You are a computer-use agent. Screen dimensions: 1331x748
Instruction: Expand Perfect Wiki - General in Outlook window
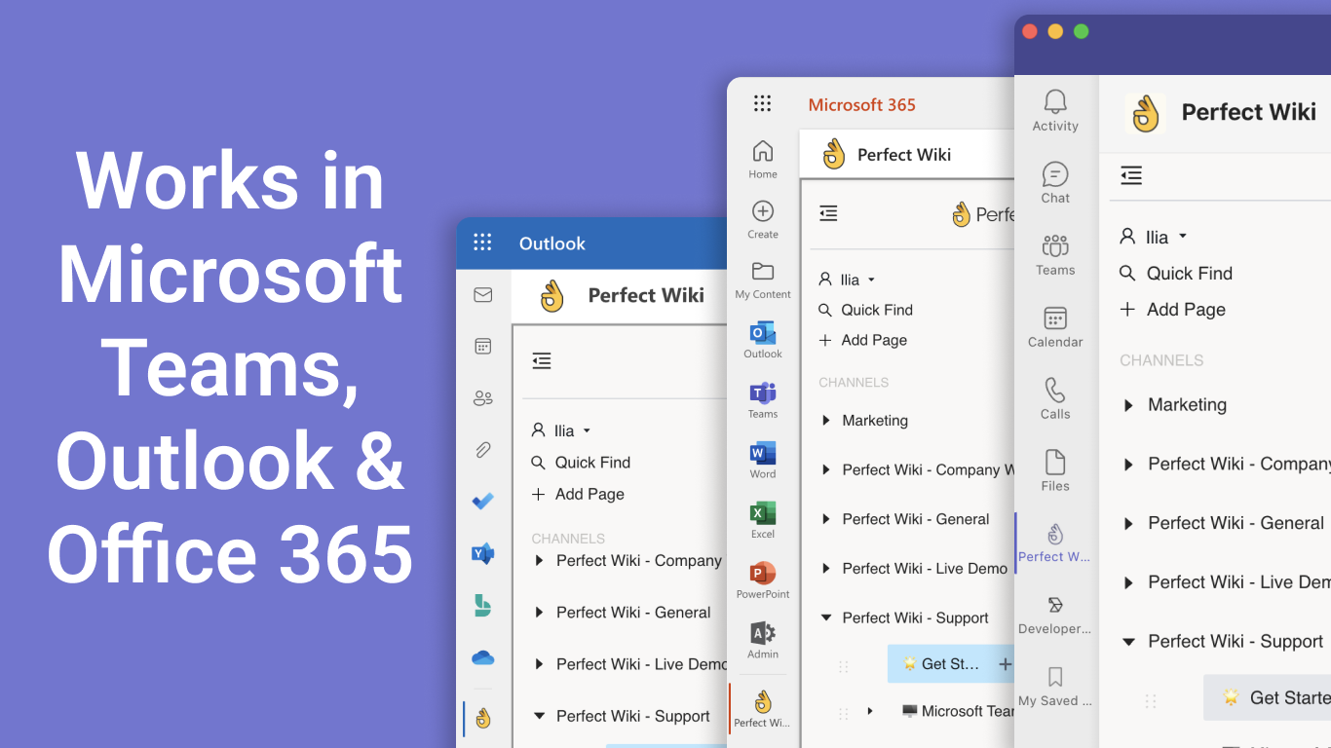[539, 612]
